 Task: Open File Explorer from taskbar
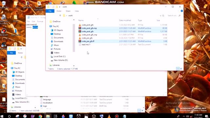[48, 116]
